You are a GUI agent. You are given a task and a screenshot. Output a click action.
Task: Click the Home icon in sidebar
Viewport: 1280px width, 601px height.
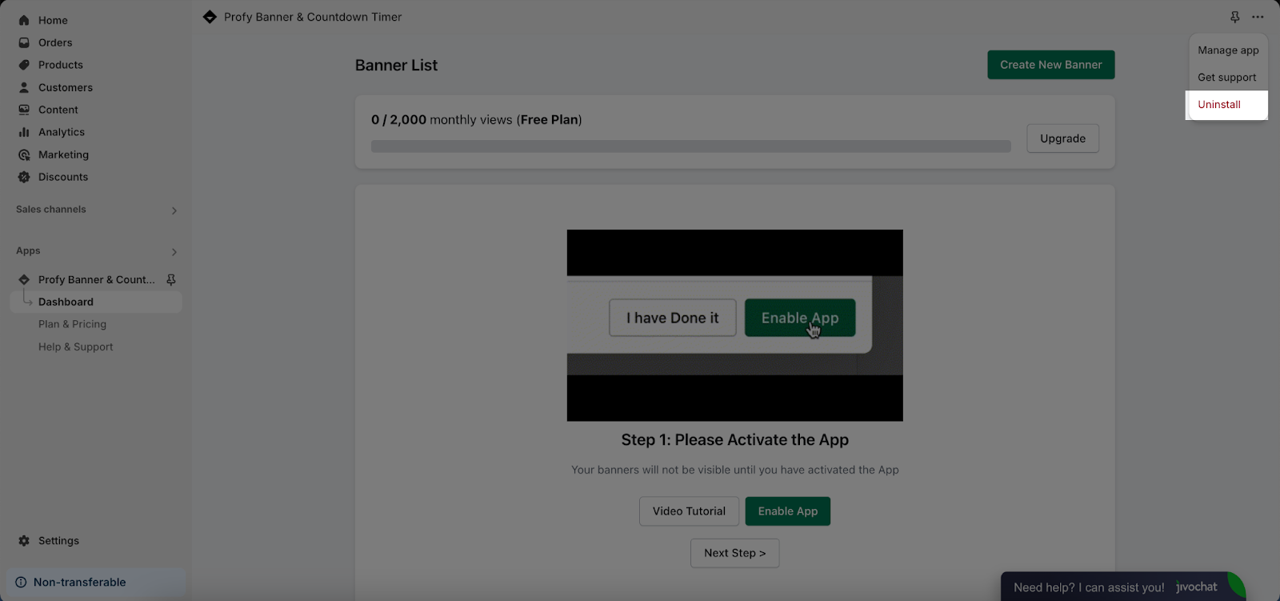[24, 20]
